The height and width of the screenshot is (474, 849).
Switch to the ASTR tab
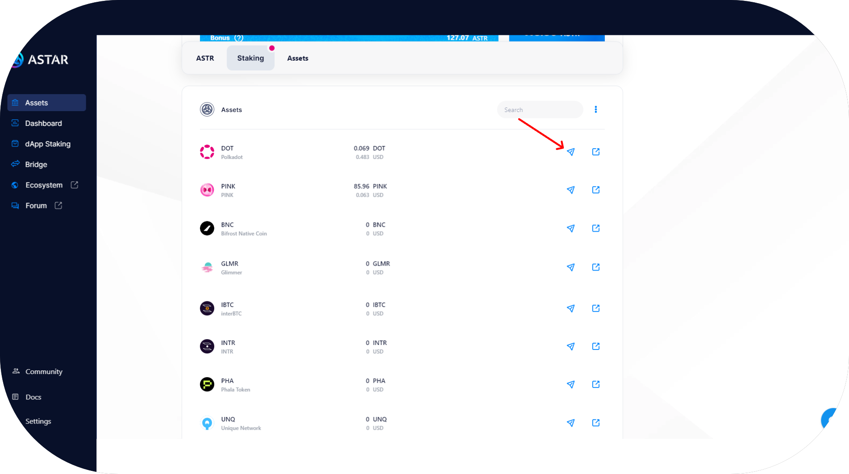[205, 58]
